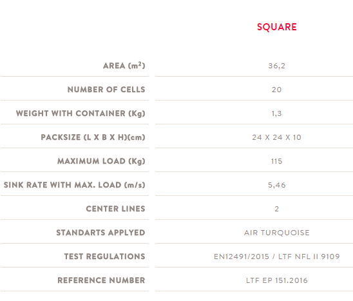
Task: Select the AREA (m²) row label
Action: (124, 66)
